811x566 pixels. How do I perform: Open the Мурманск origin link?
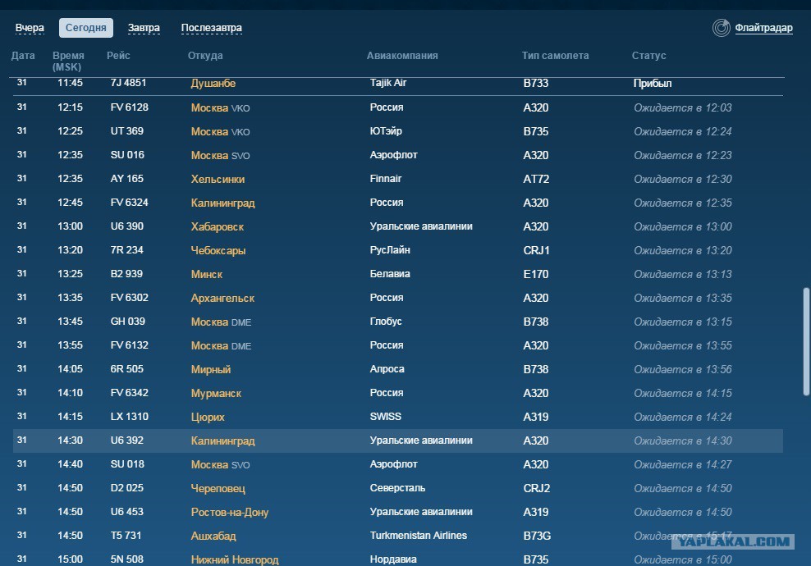coord(216,394)
